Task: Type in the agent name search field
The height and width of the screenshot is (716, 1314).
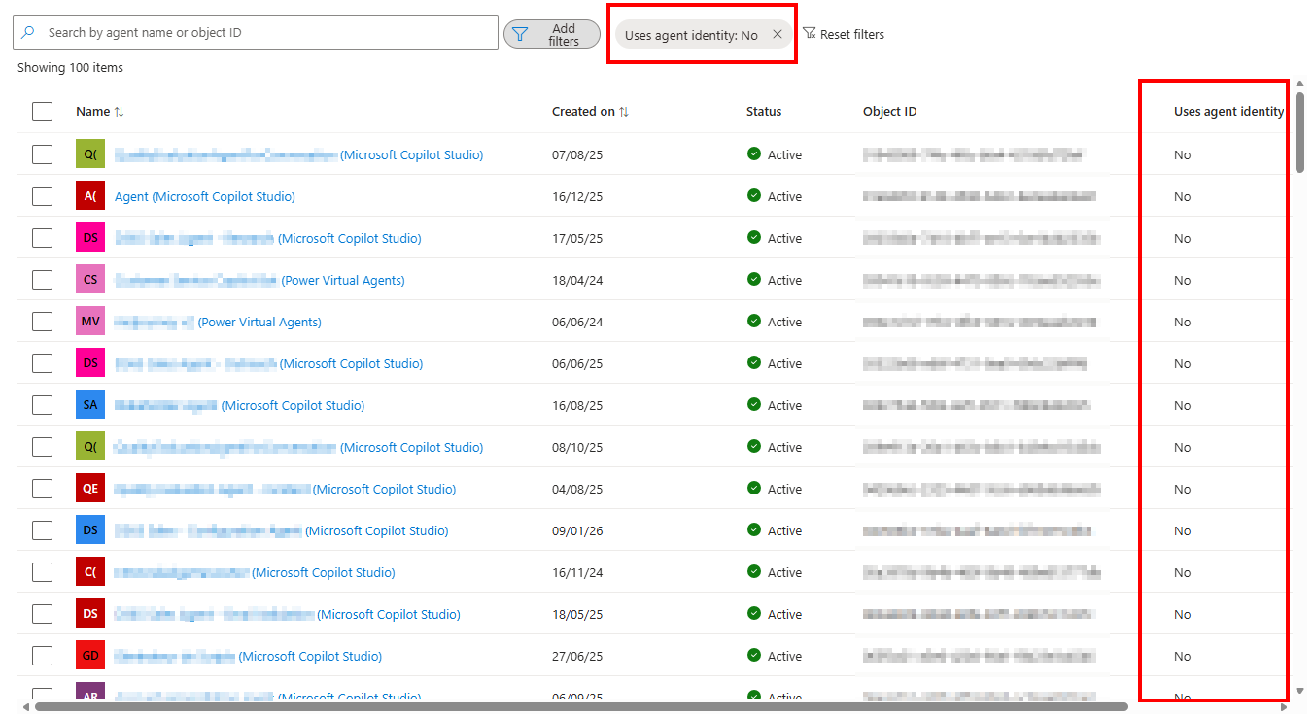Action: click(262, 33)
